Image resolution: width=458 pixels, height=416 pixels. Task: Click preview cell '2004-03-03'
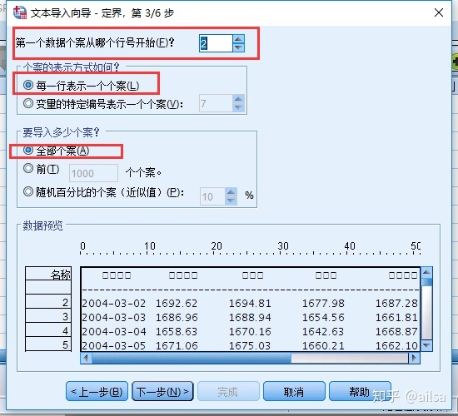[x=113, y=318]
